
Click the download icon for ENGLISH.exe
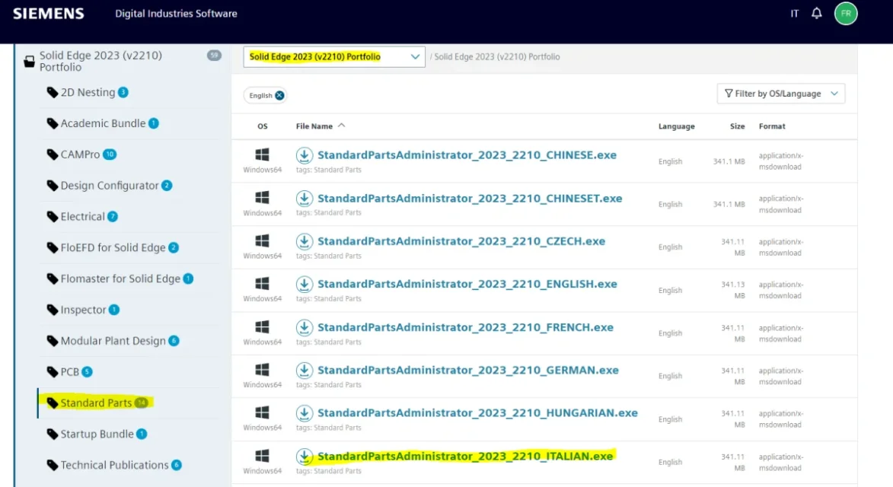304,284
